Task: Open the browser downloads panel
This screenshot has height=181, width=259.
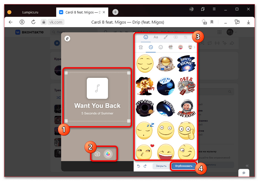Action: tap(248, 22)
